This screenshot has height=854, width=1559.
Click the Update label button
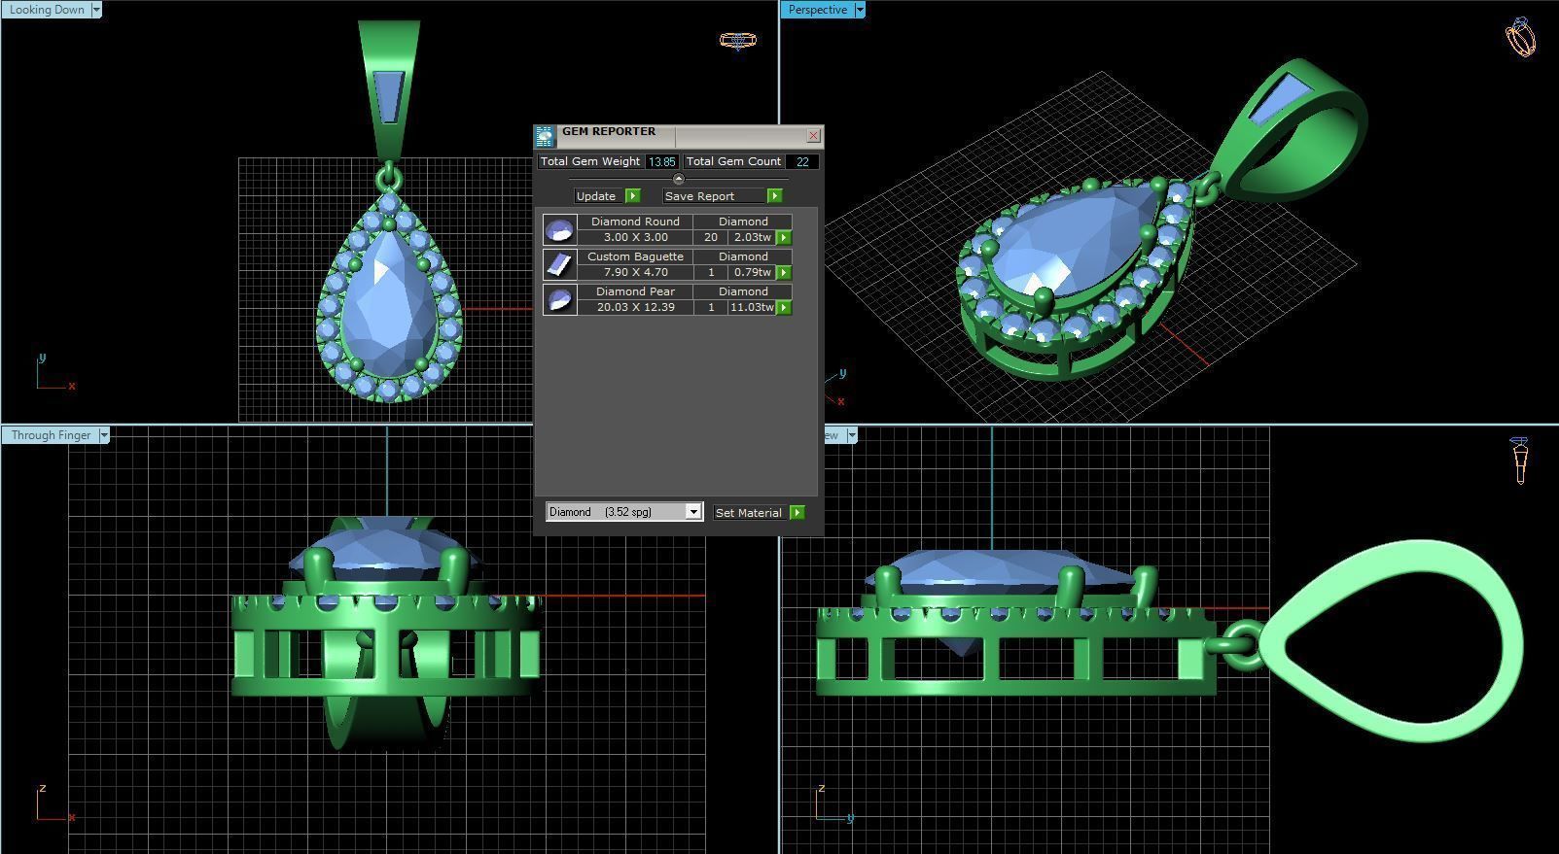click(x=596, y=196)
